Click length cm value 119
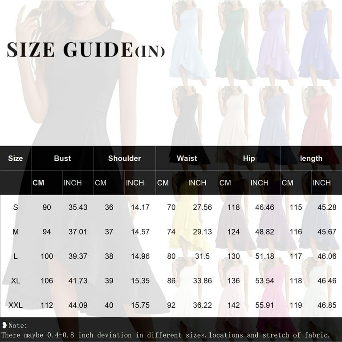 click(x=296, y=305)
